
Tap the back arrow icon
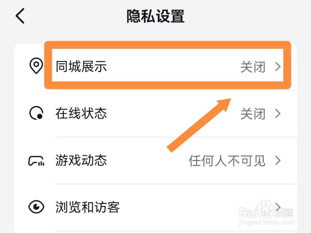tap(20, 16)
